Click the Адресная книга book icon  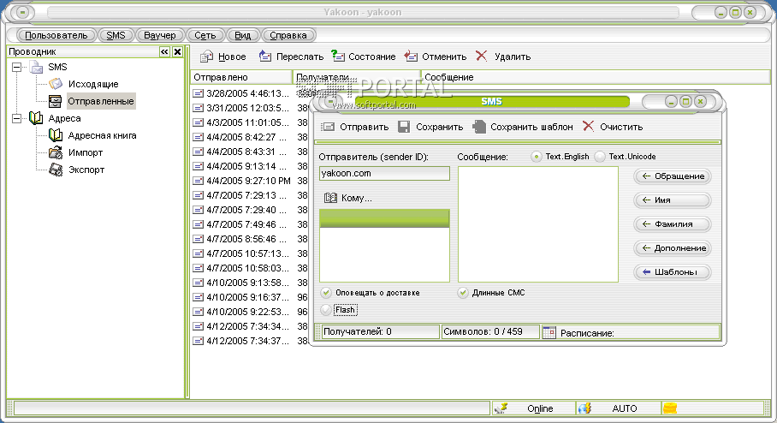tap(56, 135)
